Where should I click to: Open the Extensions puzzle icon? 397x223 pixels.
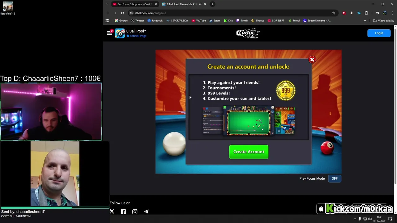pyautogui.click(x=367, y=13)
